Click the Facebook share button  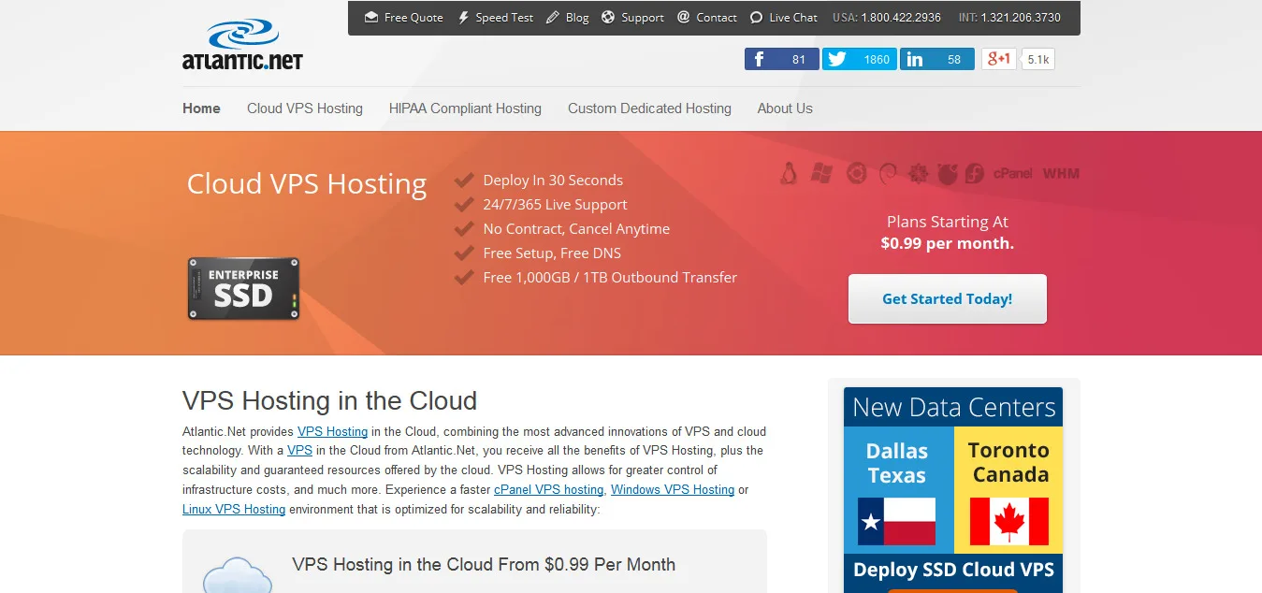tap(782, 59)
